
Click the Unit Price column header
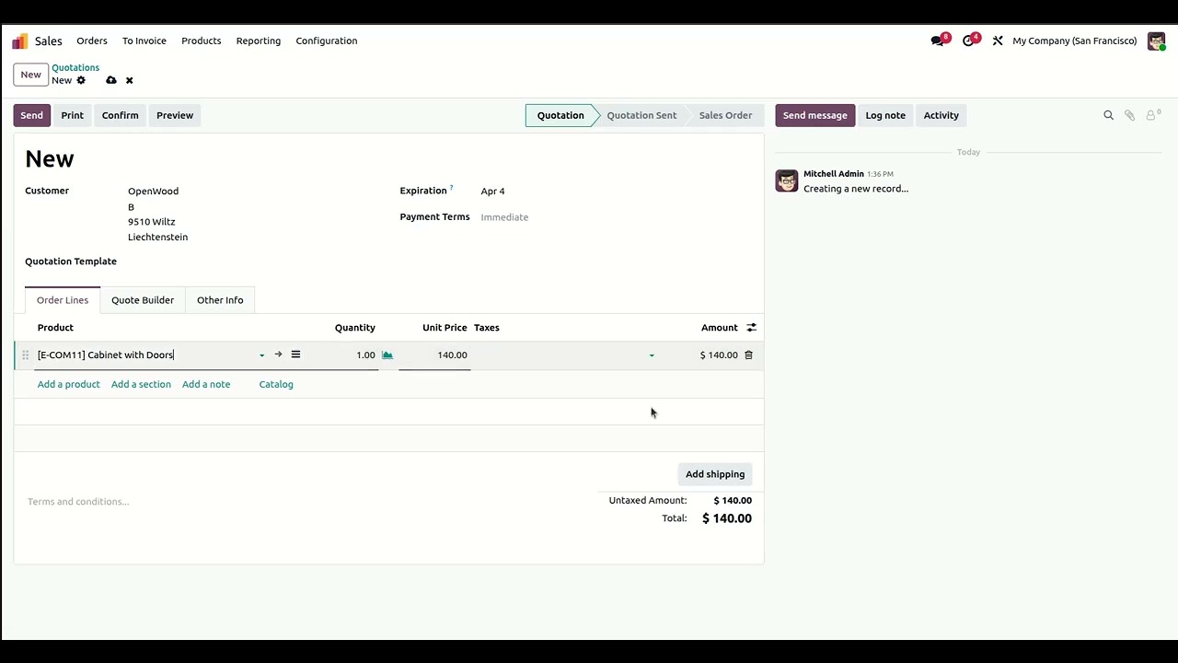click(445, 328)
